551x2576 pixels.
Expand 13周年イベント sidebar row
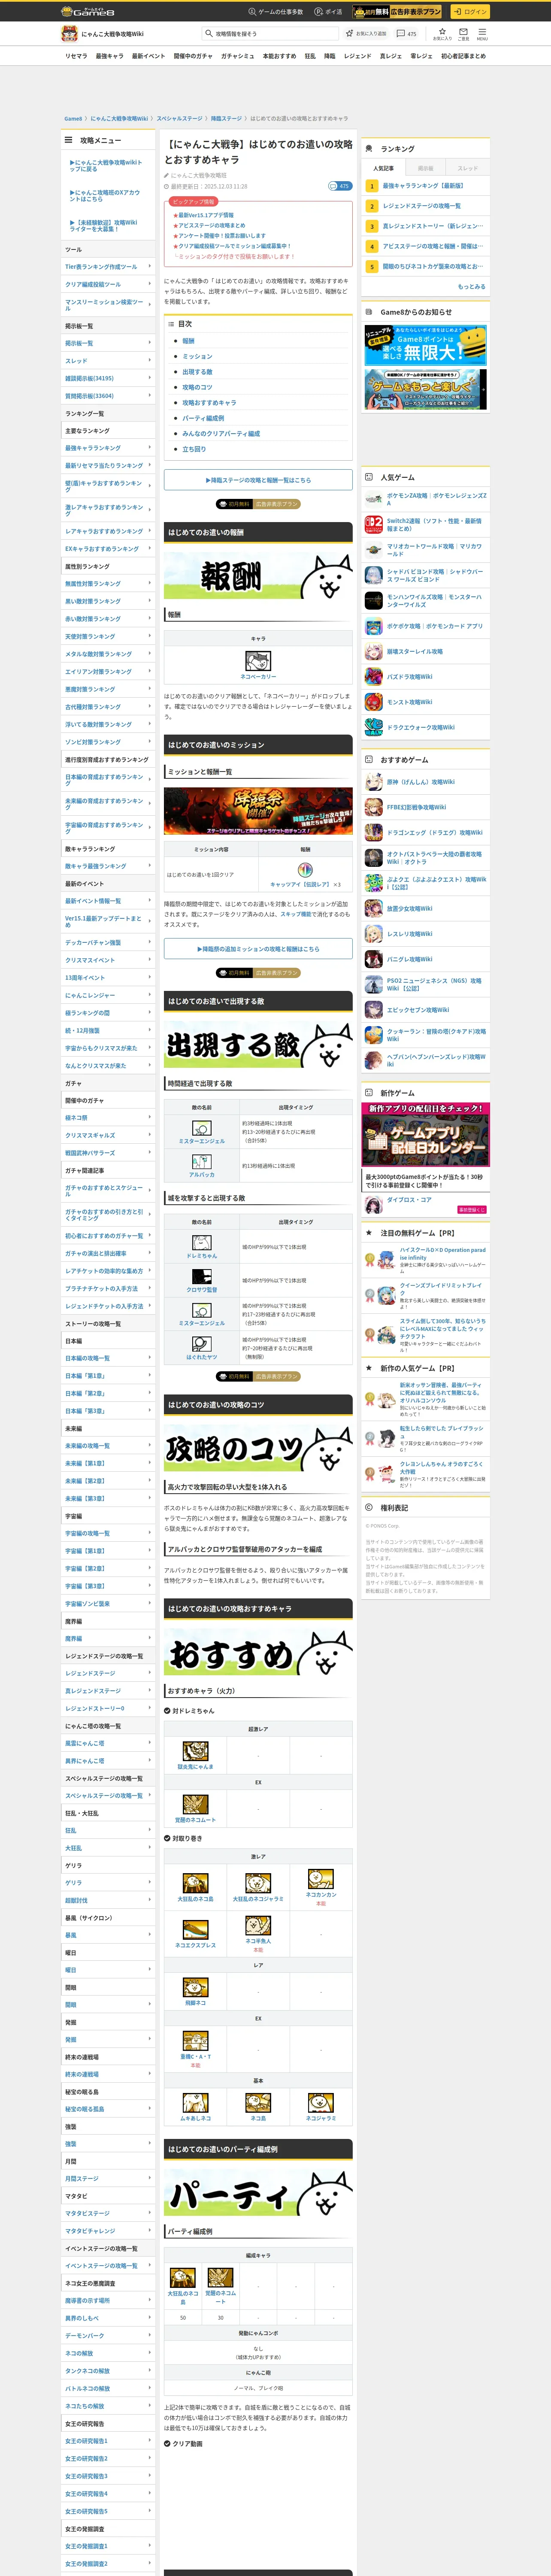coord(108,977)
